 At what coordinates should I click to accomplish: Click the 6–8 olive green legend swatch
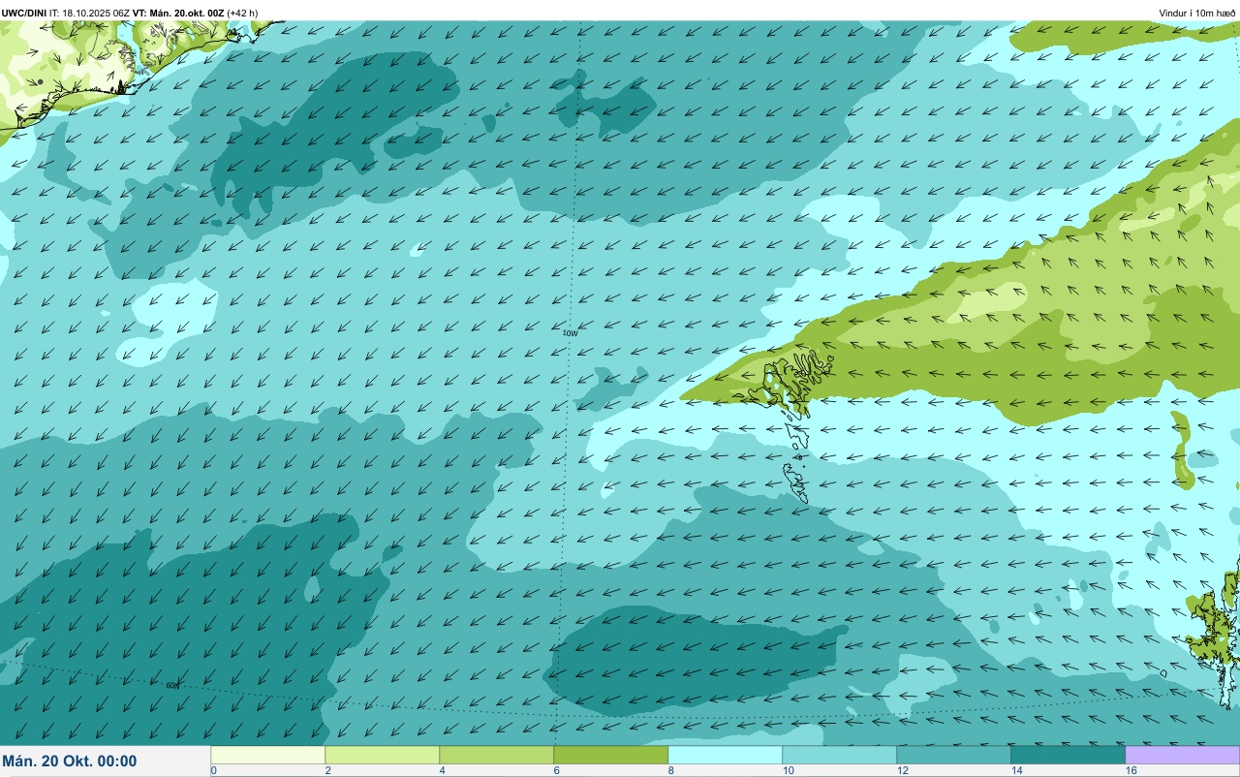[x=611, y=755]
